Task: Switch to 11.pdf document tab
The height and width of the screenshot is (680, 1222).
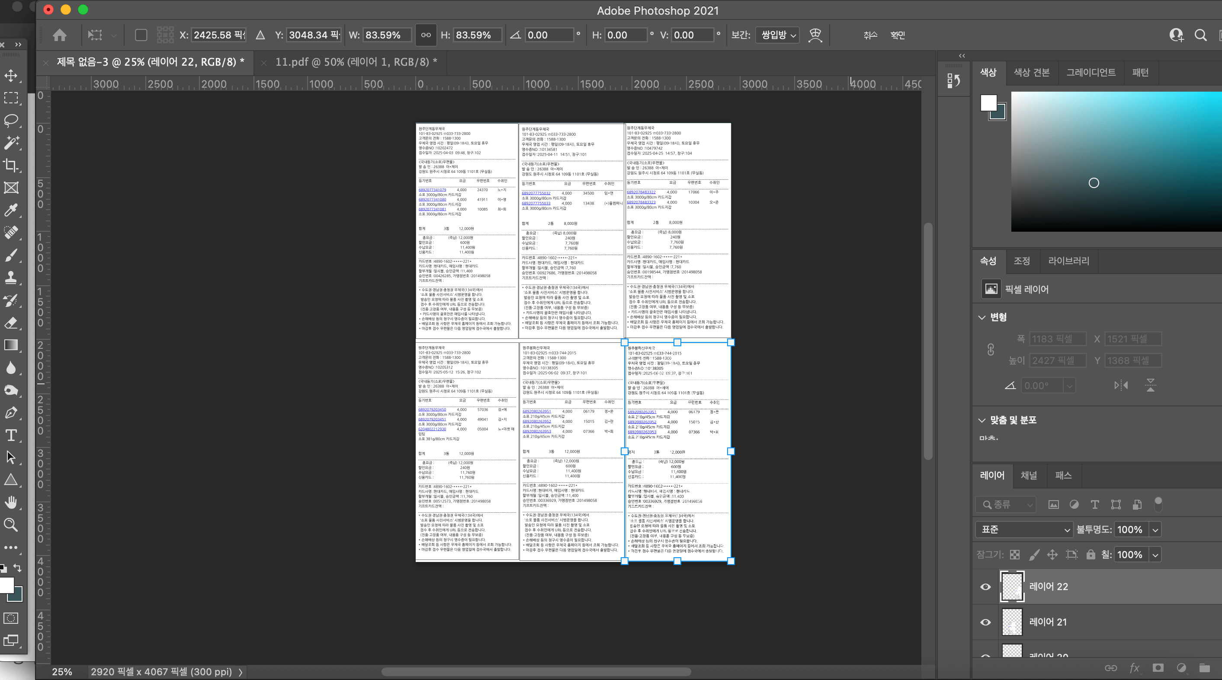Action: coord(356,62)
